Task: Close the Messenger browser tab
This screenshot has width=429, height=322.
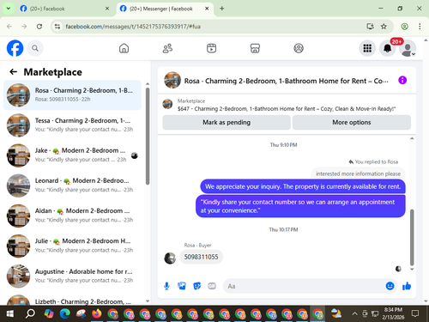Action: coord(207,9)
